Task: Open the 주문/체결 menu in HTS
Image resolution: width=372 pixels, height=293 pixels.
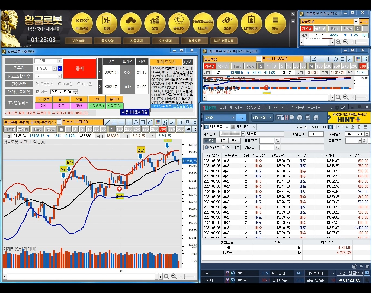Action: (x=253, y=108)
